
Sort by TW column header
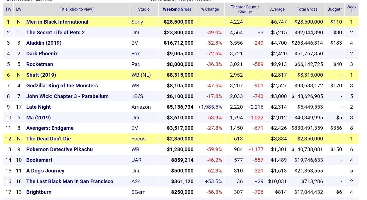[x=8, y=9]
